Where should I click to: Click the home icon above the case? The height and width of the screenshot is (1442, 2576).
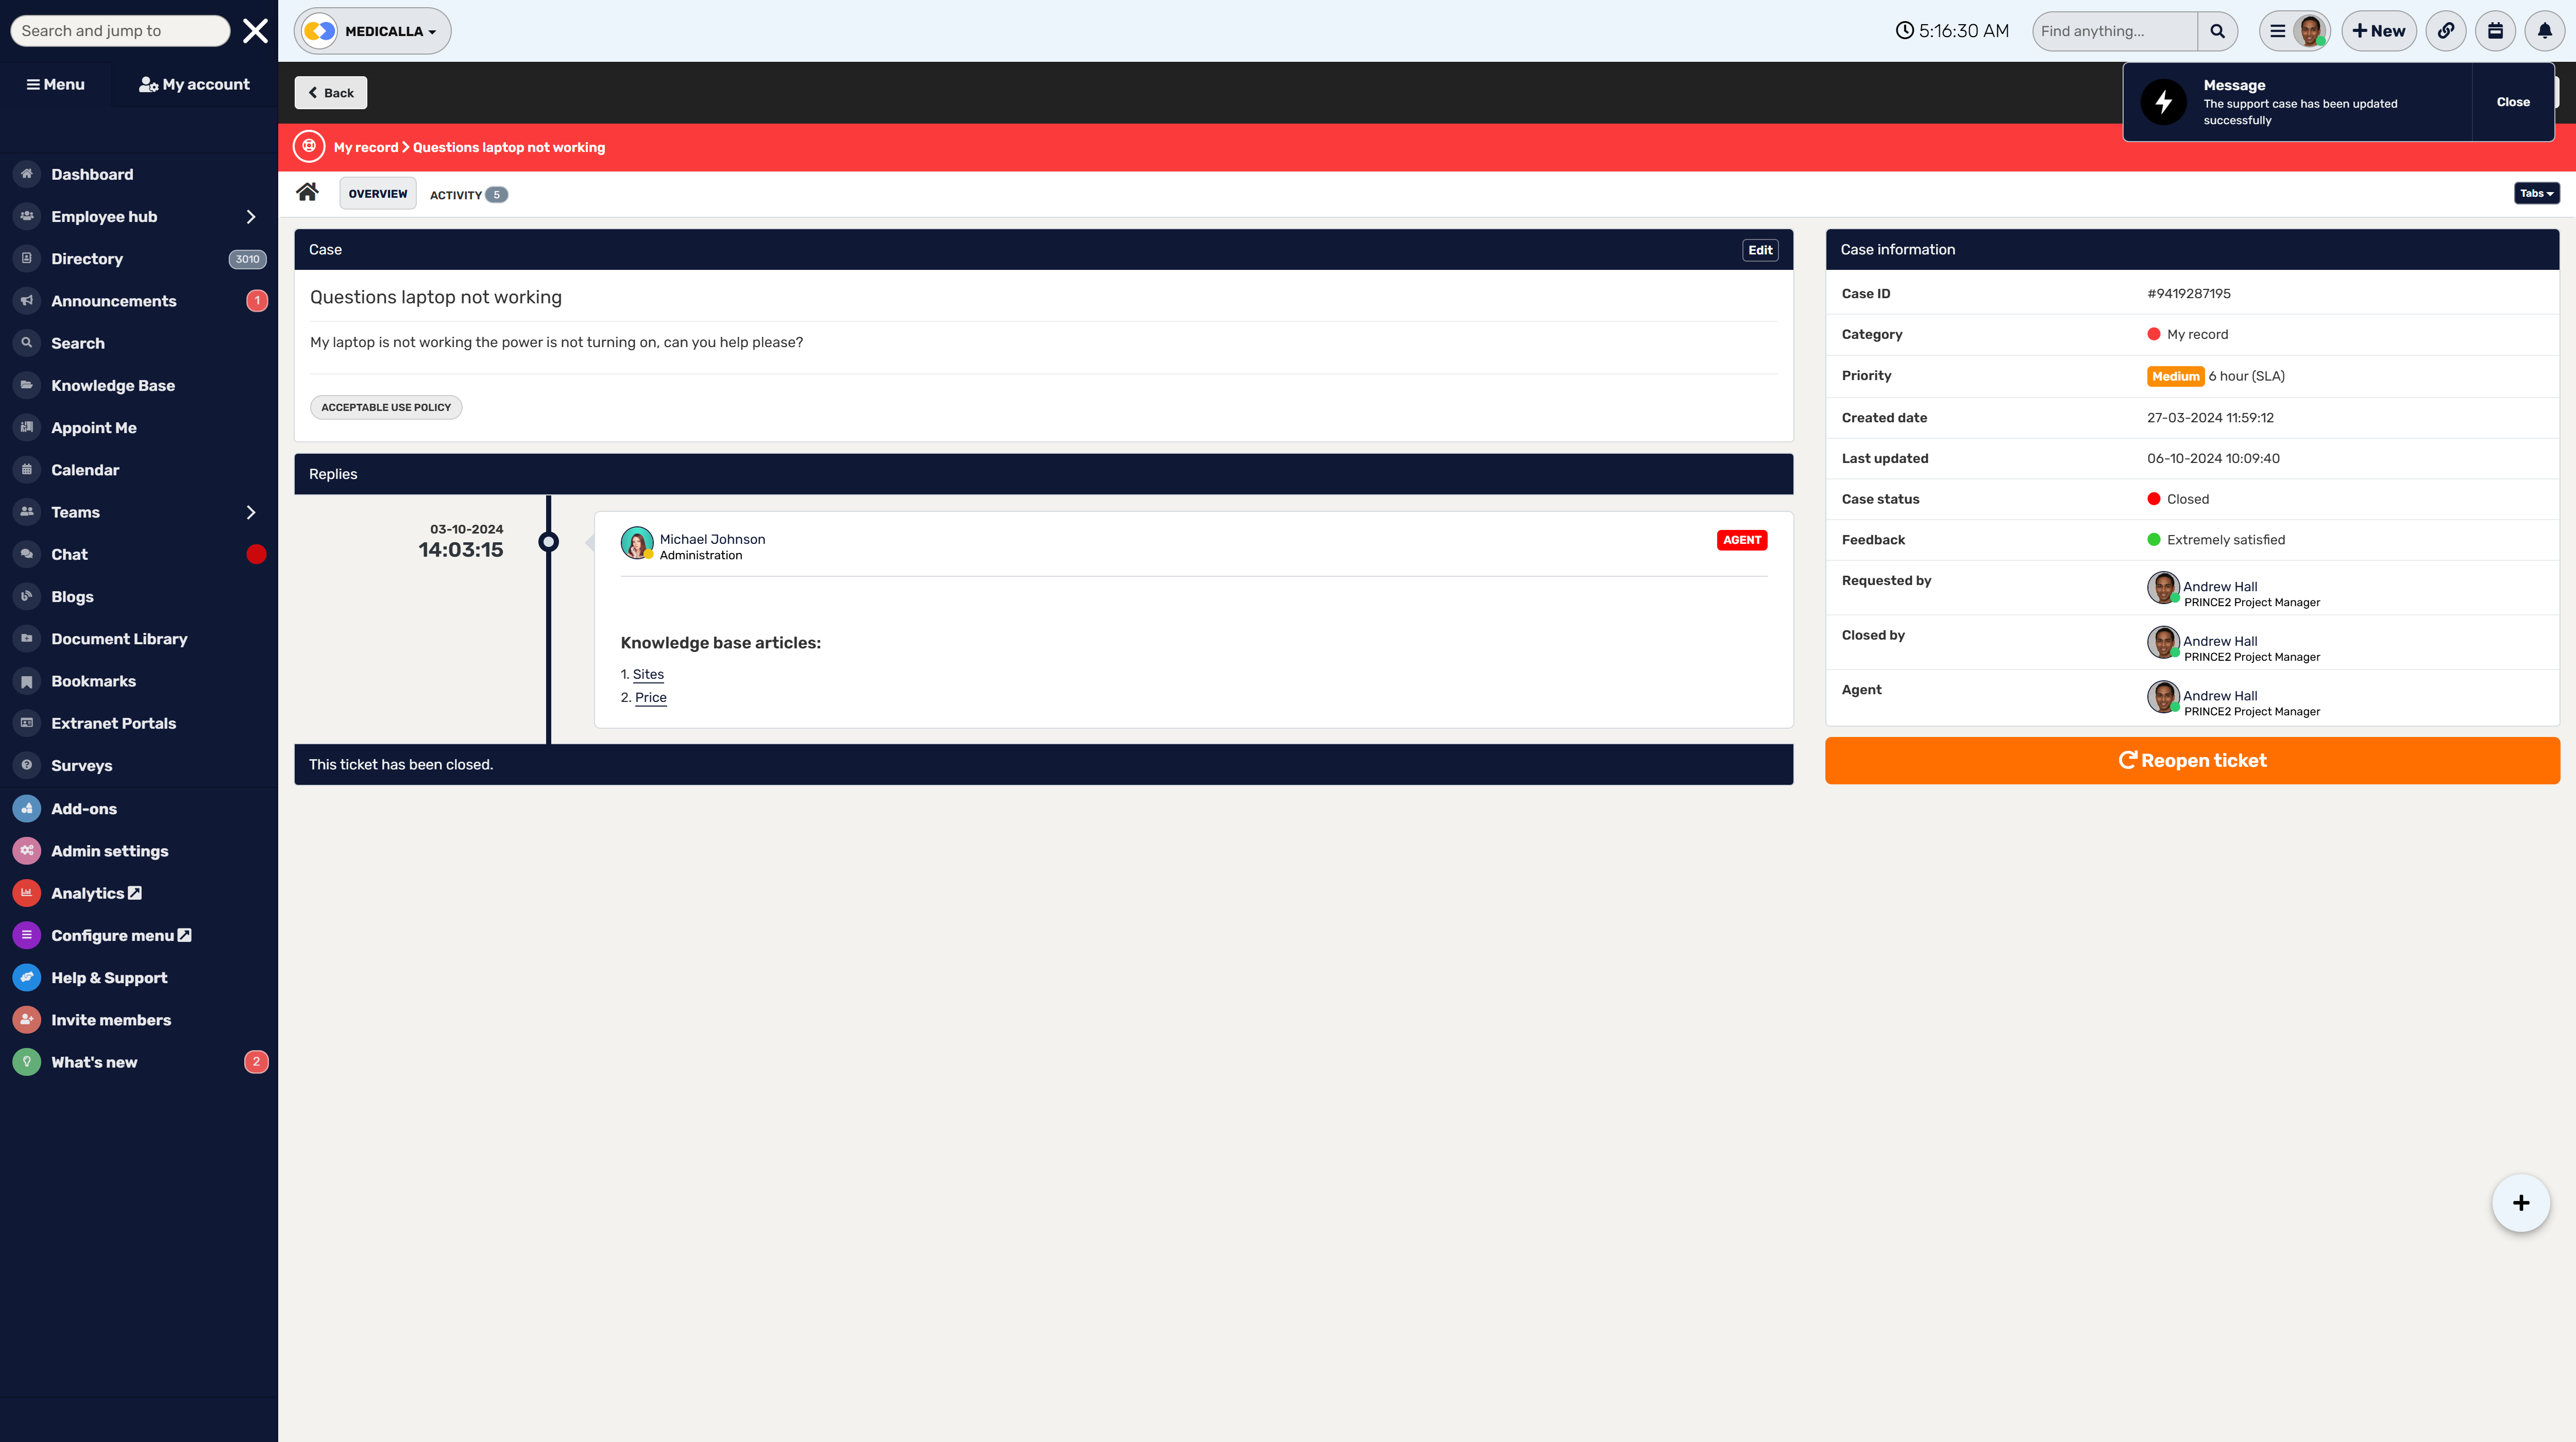(x=307, y=192)
